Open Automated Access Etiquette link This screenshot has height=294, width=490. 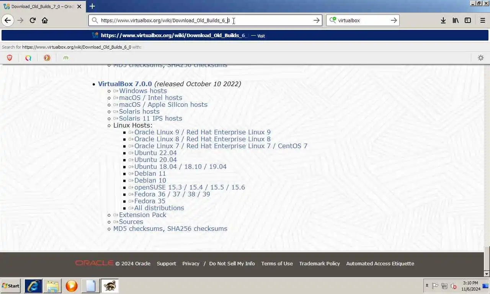[380, 263]
